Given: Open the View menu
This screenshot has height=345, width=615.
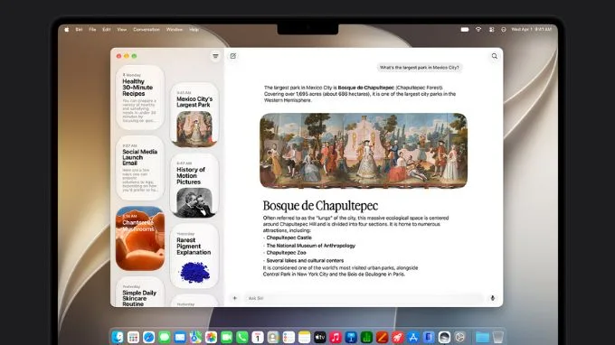Looking at the screenshot, I should (121, 30).
